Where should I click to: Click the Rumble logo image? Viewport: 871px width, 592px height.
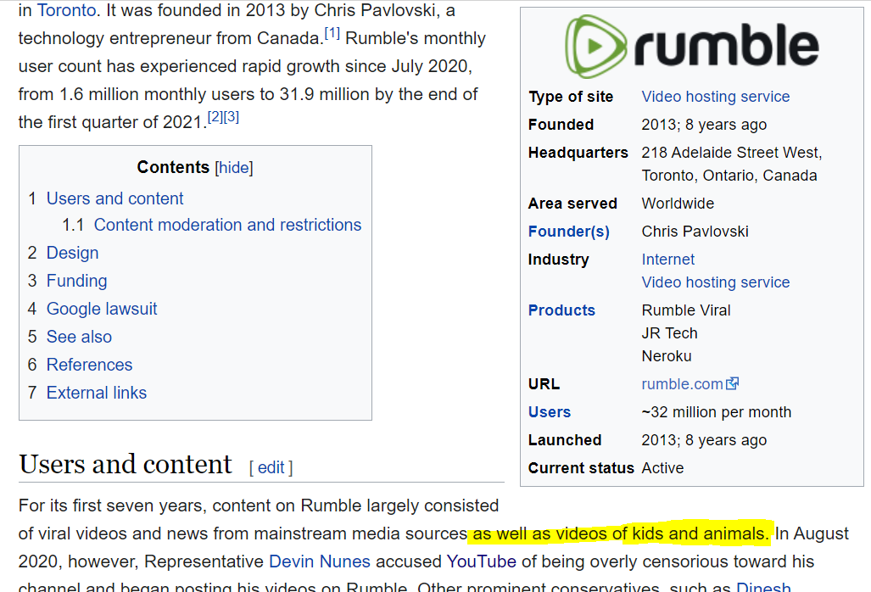[x=691, y=46]
